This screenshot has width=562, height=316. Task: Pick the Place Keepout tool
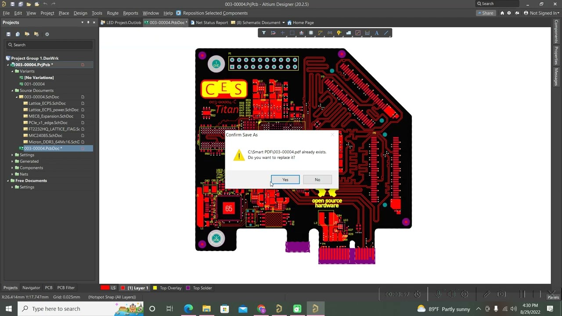click(358, 33)
